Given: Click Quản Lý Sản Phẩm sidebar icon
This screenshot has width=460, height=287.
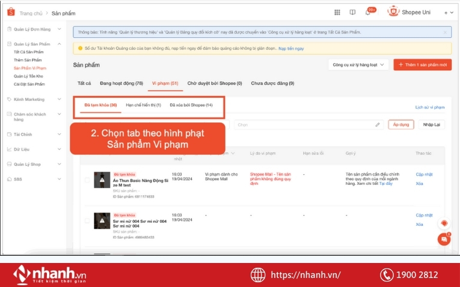Looking at the screenshot, I should click(9, 44).
